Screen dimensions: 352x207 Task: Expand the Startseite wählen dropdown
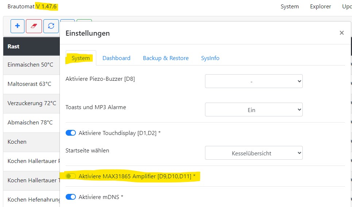(x=254, y=153)
